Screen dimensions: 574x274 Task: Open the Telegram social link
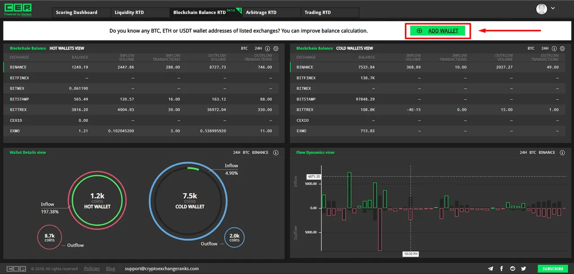tap(491, 269)
